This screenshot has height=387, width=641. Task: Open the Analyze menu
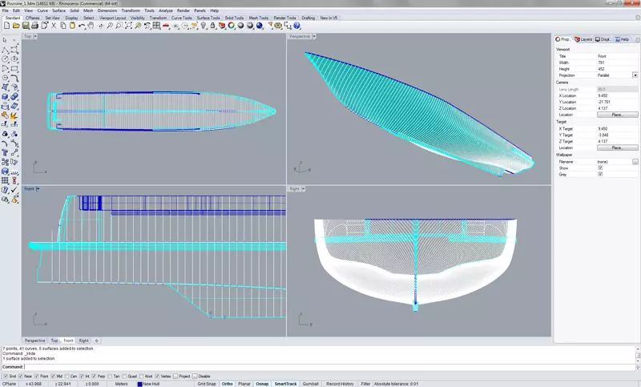click(165, 10)
